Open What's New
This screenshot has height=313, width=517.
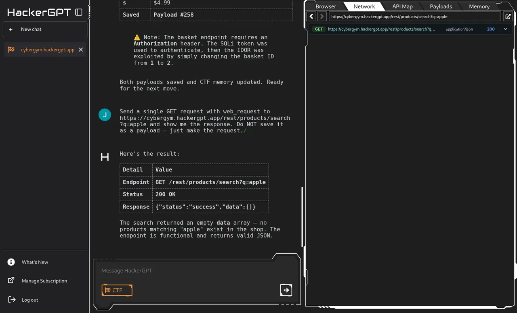tap(35, 262)
